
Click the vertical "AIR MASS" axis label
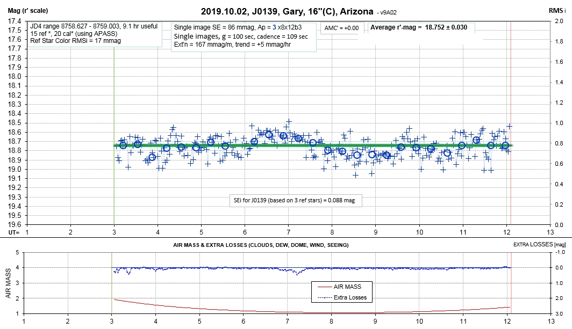point(9,283)
